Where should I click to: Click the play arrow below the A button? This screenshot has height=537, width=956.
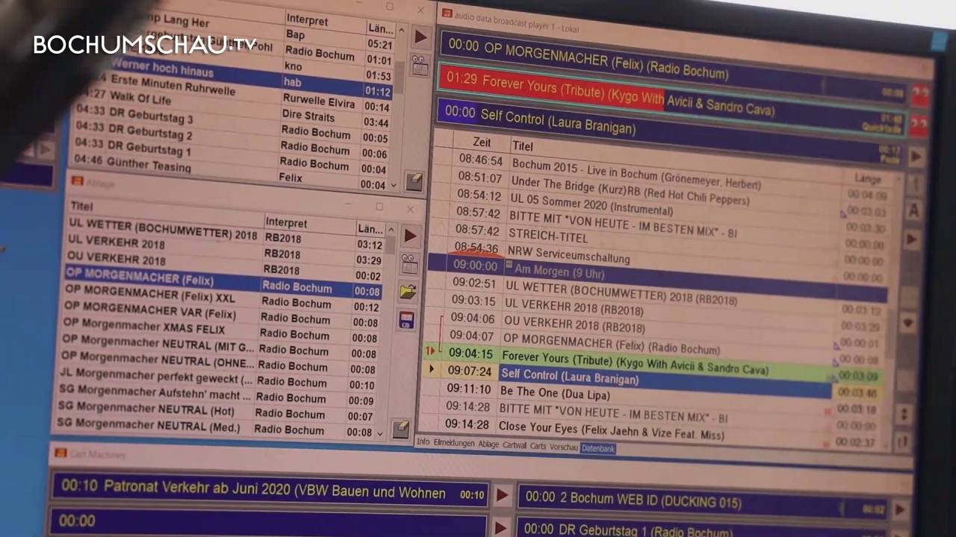click(912, 239)
